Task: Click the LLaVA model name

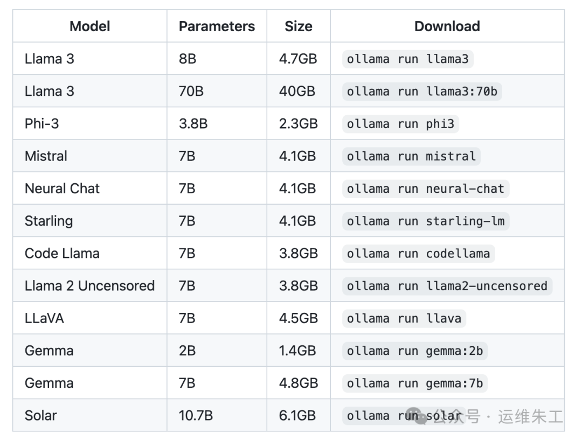Action: point(44,318)
